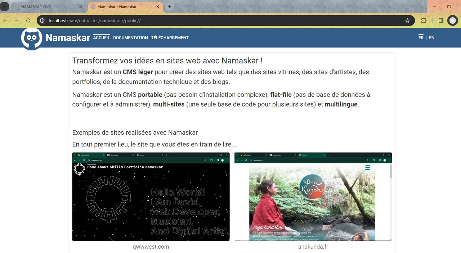Viewport: 461px width, 253px height.
Task: View site information icon in address bar
Action: pos(42,21)
